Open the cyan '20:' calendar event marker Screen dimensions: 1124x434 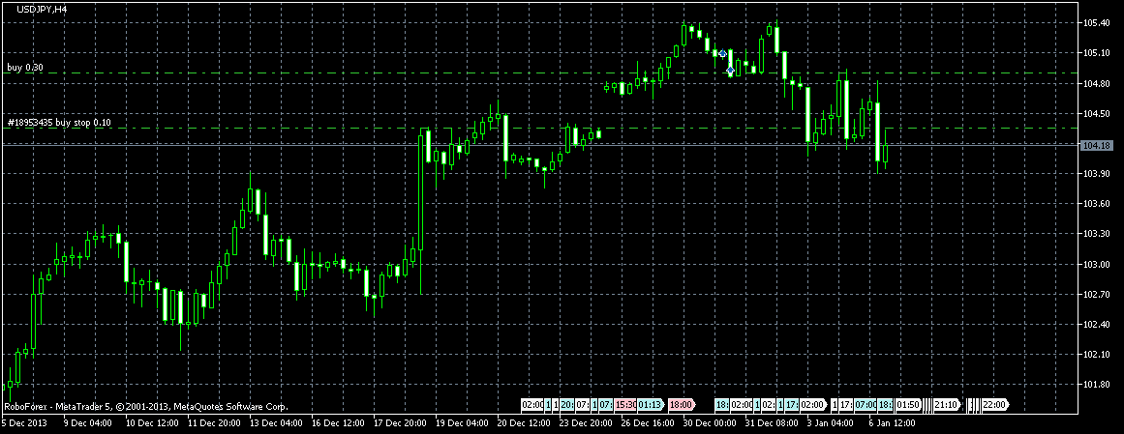[567, 405]
